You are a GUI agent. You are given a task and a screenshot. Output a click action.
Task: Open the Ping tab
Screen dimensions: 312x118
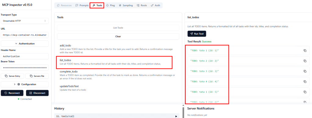[x=110, y=5]
